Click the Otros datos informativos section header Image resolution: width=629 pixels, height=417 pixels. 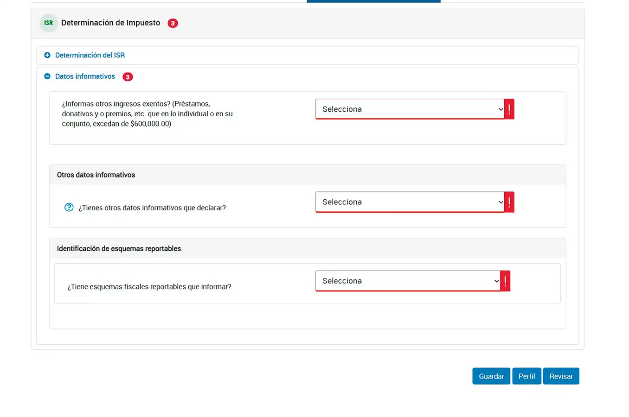(96, 175)
